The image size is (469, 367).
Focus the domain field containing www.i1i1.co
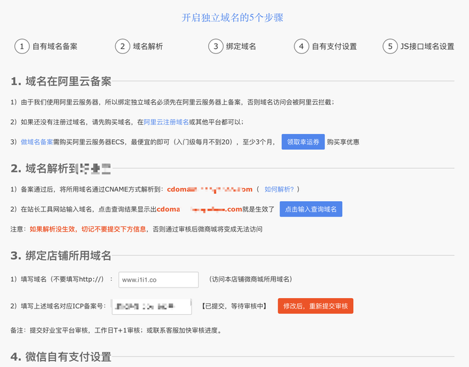click(x=158, y=280)
